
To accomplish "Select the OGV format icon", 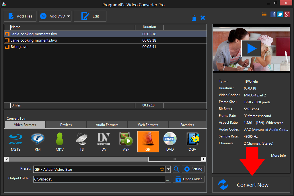I will (x=192, y=141).
